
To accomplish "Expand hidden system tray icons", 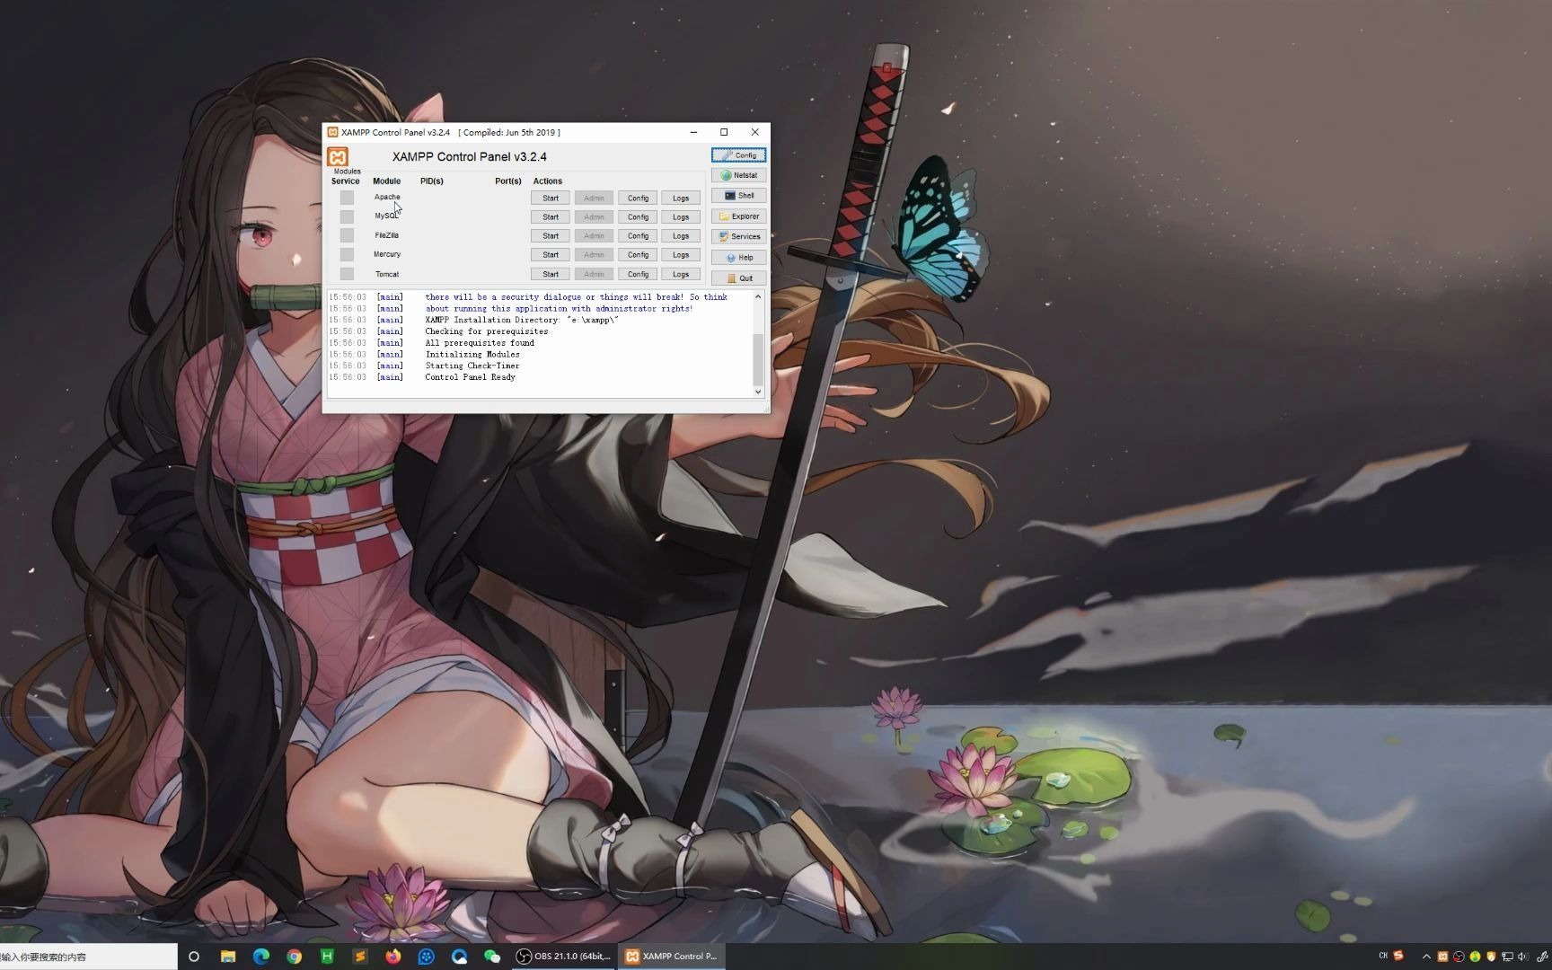I will coord(1426,957).
